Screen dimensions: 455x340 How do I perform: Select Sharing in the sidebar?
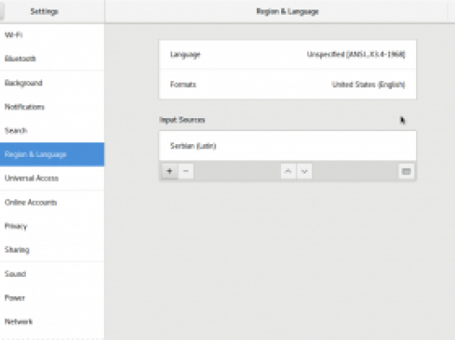click(52, 249)
